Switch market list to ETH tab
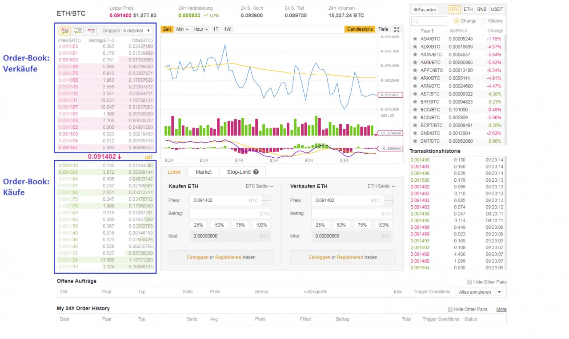The width and height of the screenshot is (569, 339). pyautogui.click(x=468, y=9)
